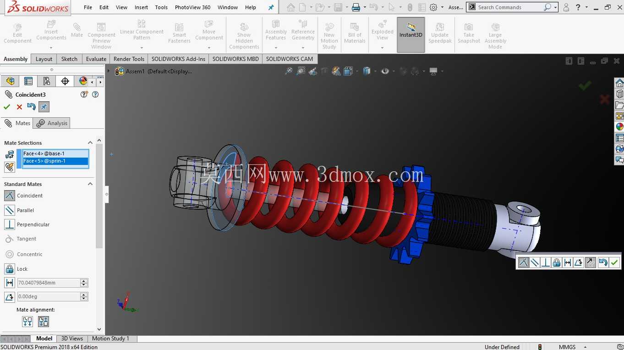Open the Appearances task pane tab
This screenshot has width=624, height=350.
tap(619, 127)
